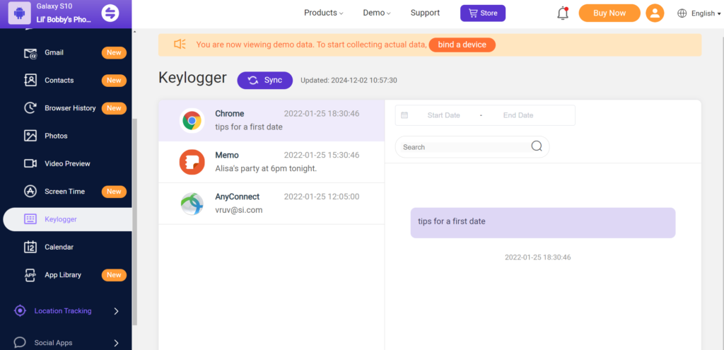724x350 pixels.
Task: Click the search magnifier icon
Action: (537, 146)
